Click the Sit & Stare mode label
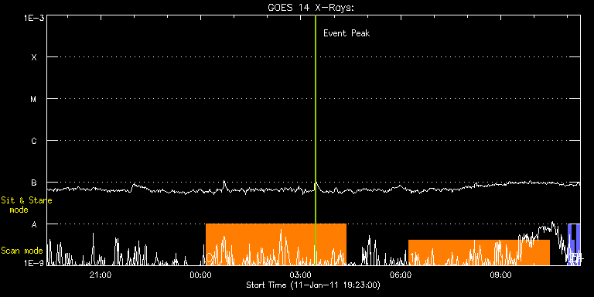Image resolution: width=594 pixels, height=297 pixels. point(26,205)
